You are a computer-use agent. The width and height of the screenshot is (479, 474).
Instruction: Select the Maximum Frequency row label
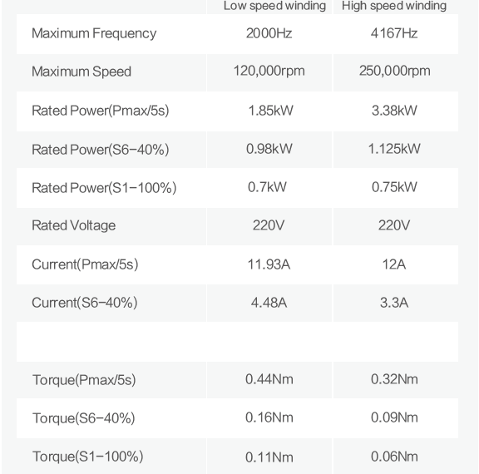pyautogui.click(x=94, y=33)
